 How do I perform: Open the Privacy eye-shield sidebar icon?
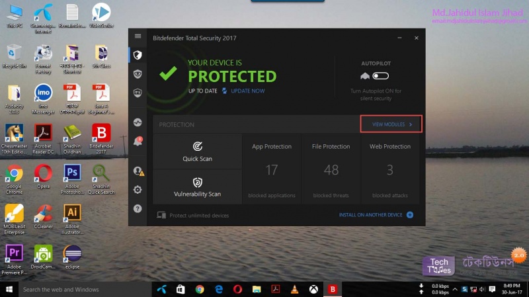click(x=138, y=74)
